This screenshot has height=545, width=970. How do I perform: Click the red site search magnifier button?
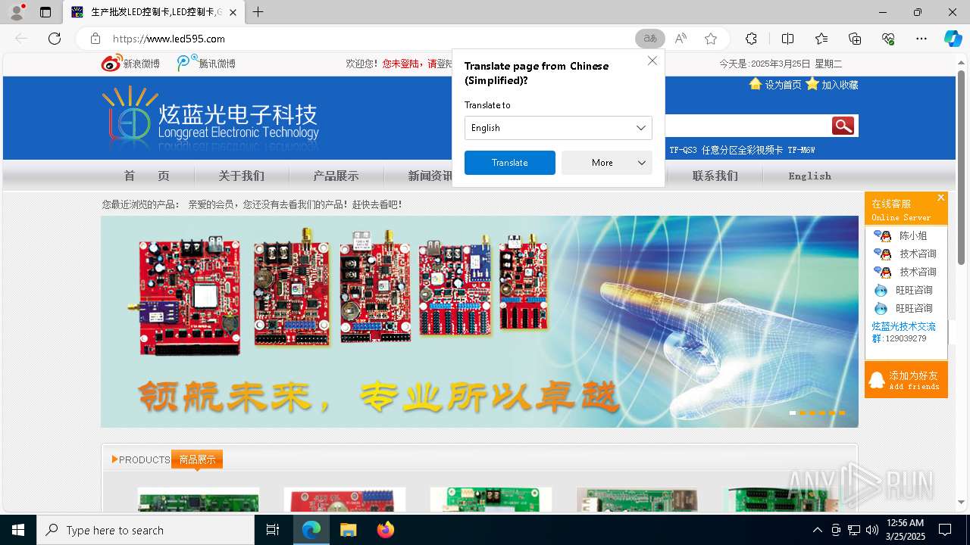(x=843, y=126)
